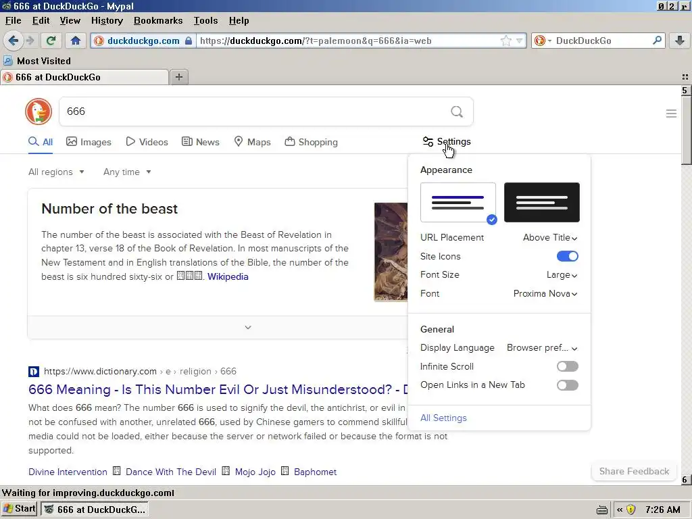692x519 pixels.
Task: Click the Share Feedback button
Action: [x=634, y=471]
